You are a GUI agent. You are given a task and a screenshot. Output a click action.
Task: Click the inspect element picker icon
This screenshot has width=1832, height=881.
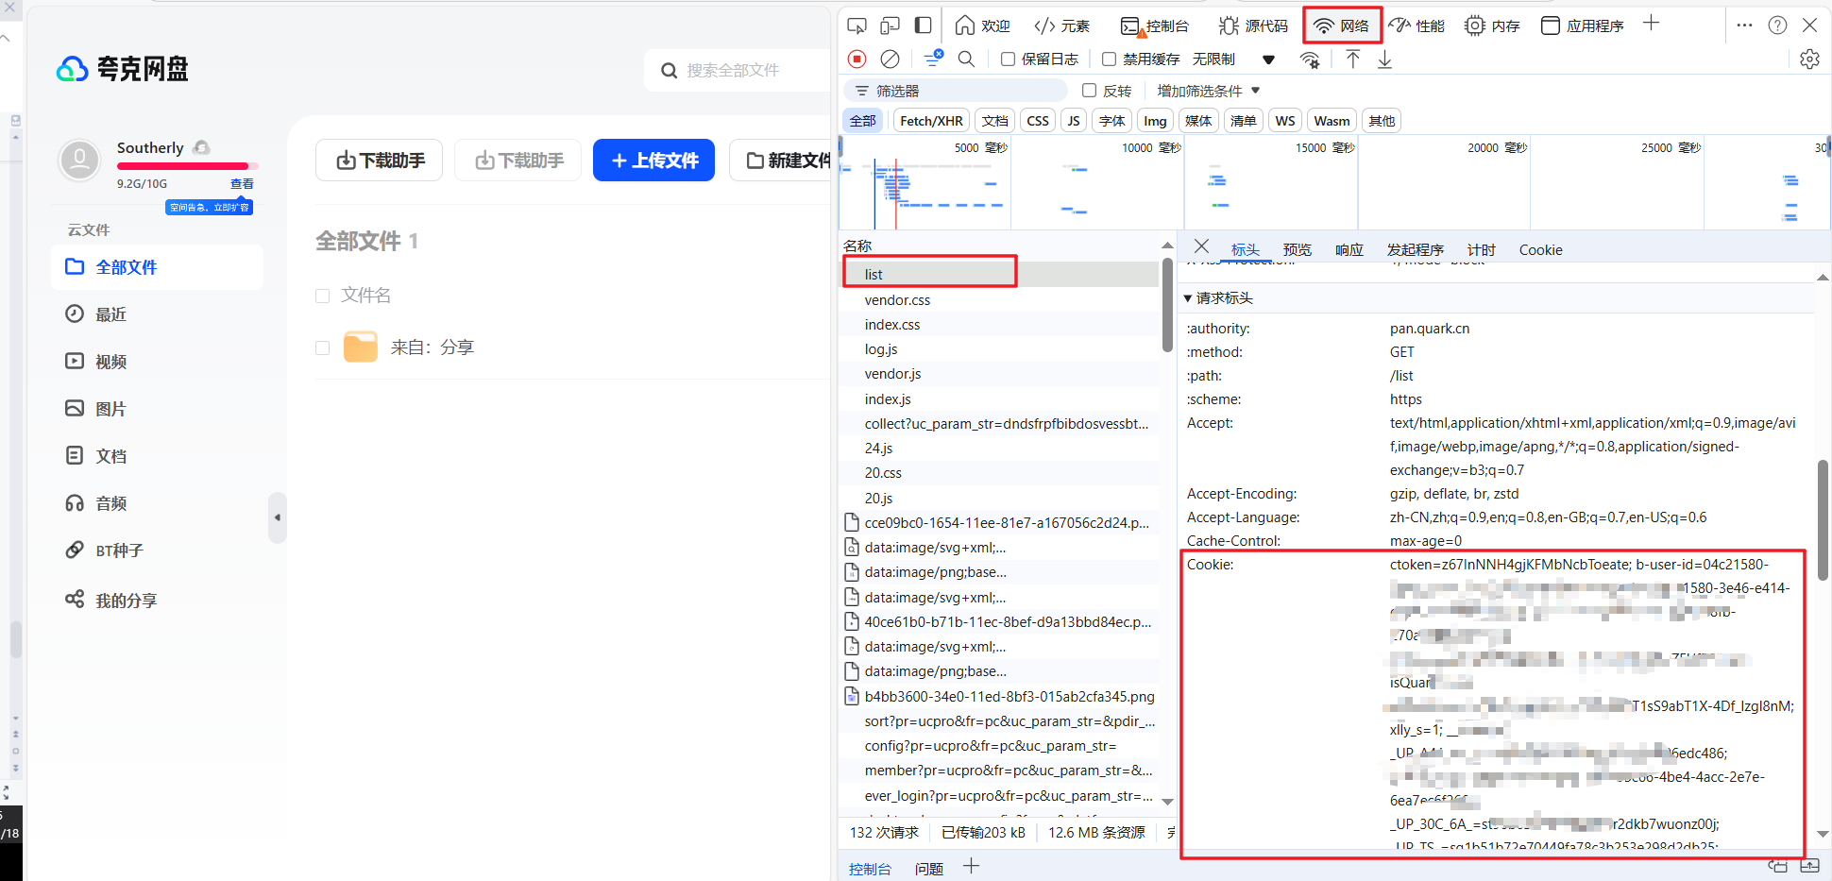857,25
